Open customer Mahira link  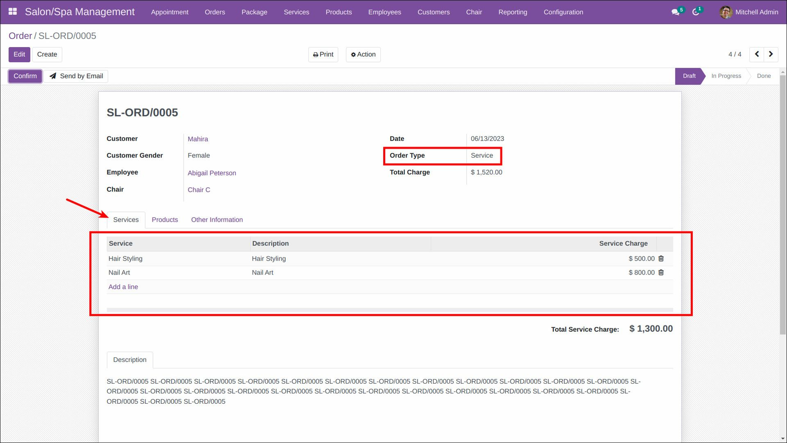(198, 139)
